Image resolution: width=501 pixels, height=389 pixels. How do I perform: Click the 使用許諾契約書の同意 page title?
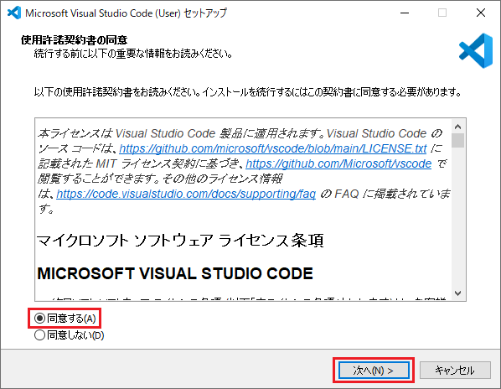pos(74,40)
